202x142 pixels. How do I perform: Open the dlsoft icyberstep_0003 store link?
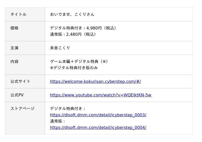click(98, 115)
